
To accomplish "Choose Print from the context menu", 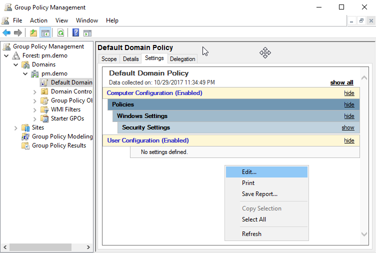I will tap(266, 183).
